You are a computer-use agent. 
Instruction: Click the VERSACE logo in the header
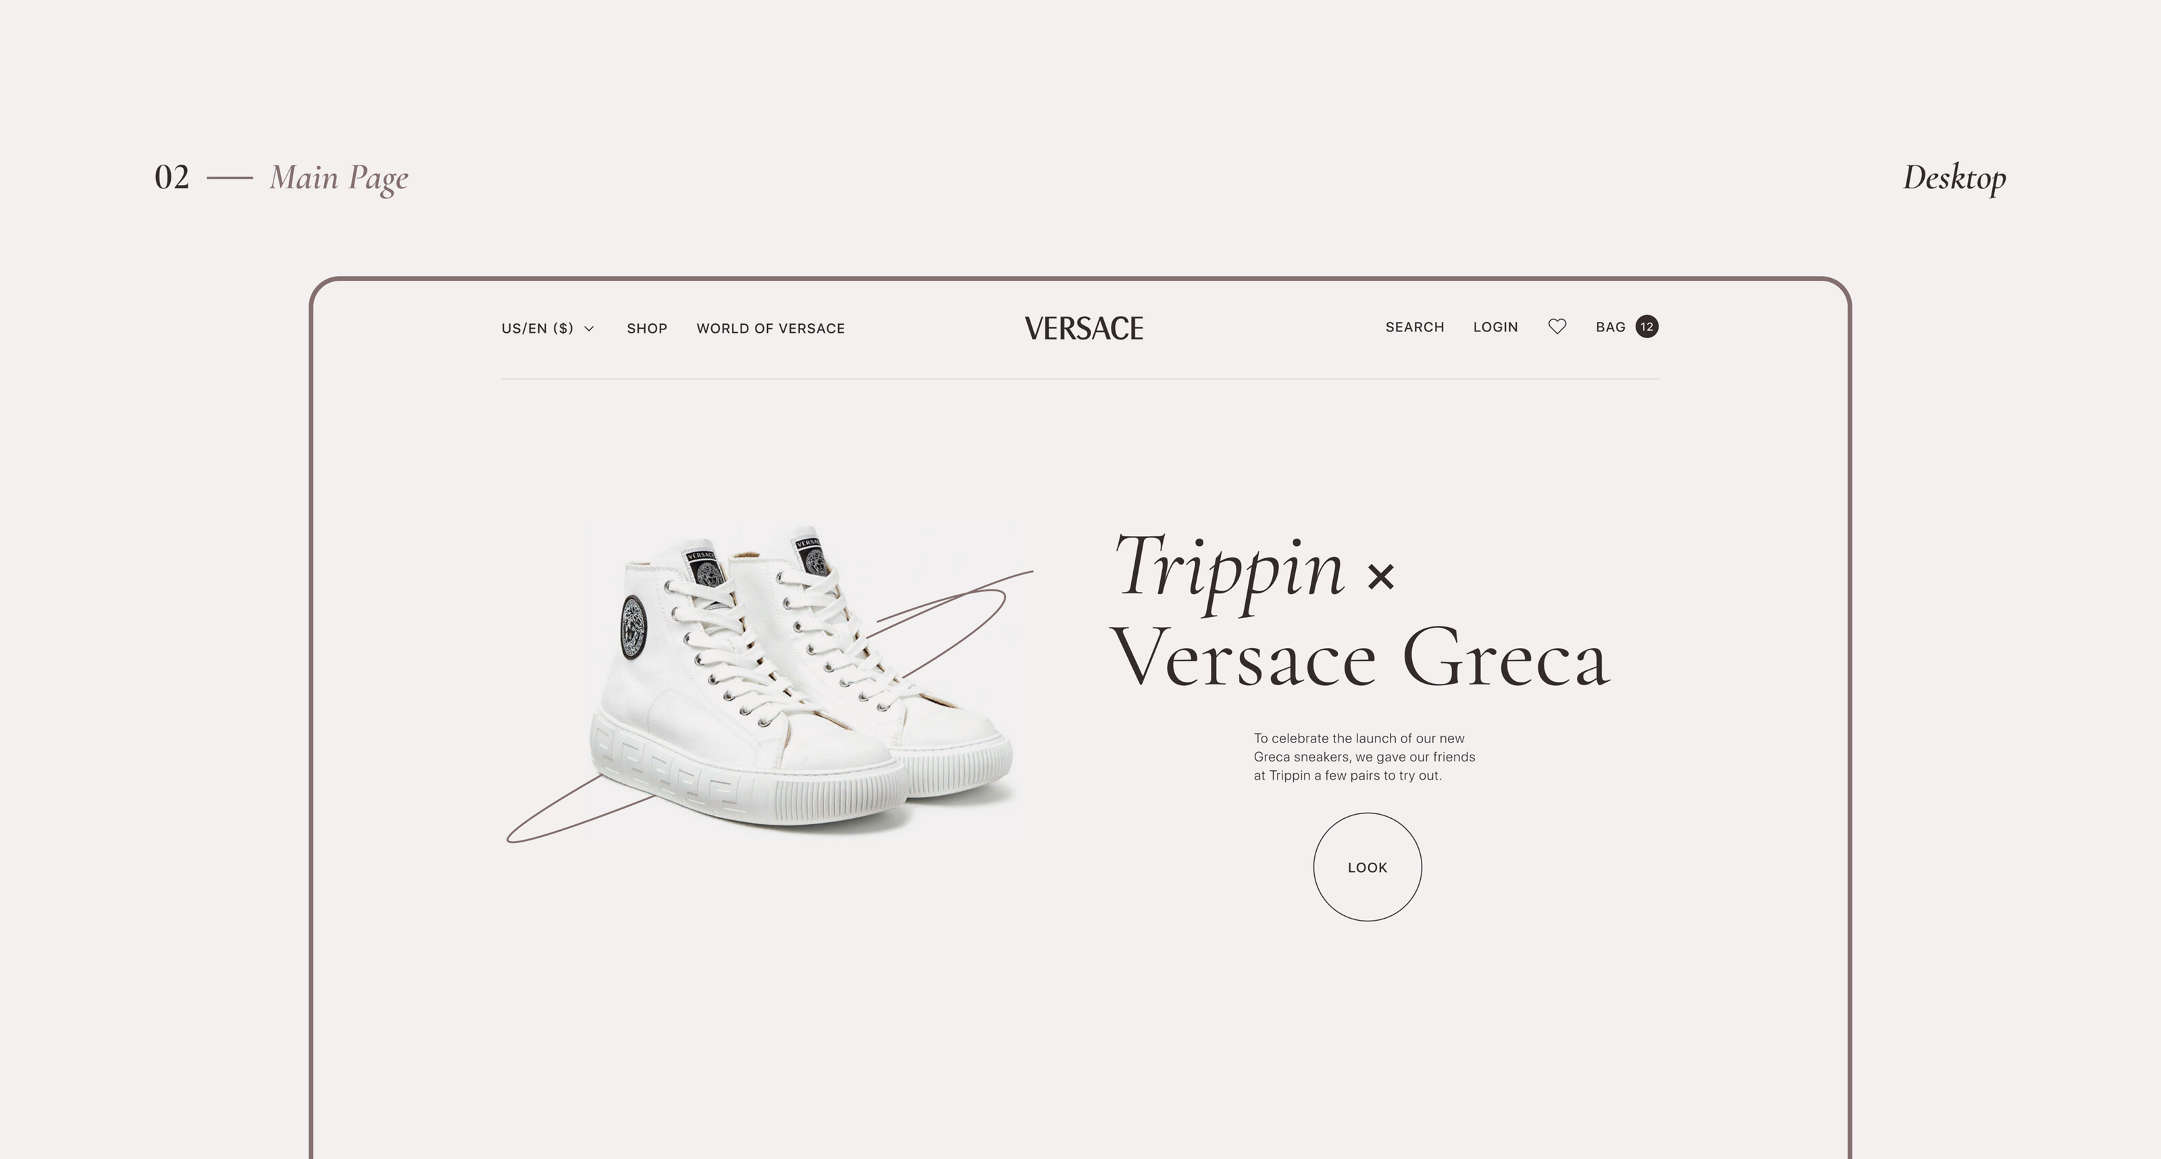[1083, 328]
